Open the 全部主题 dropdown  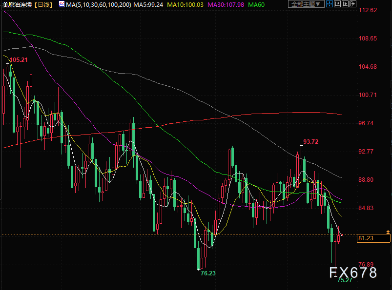pyautogui.click(x=306, y=4)
